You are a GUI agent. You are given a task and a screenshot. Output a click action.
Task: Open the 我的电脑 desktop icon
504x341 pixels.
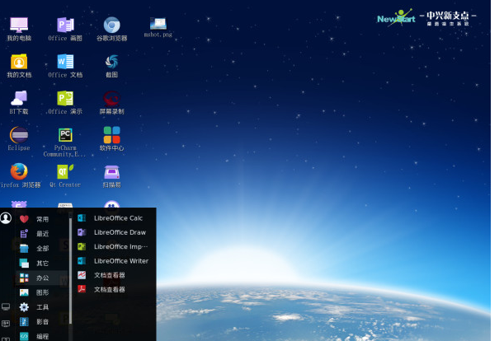click(19, 29)
